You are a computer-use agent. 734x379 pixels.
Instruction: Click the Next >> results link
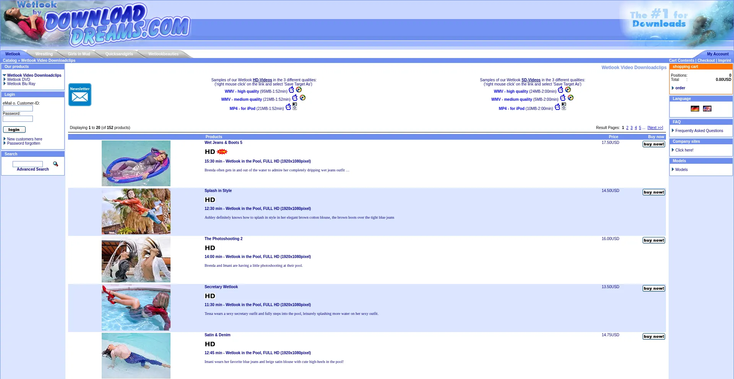pyautogui.click(x=655, y=128)
